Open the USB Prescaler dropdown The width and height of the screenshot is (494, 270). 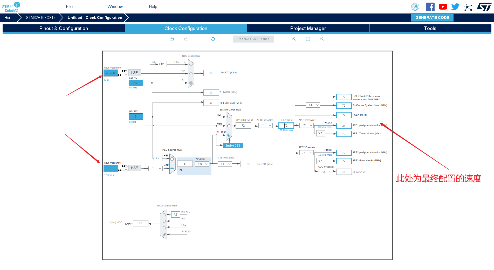[225, 164]
